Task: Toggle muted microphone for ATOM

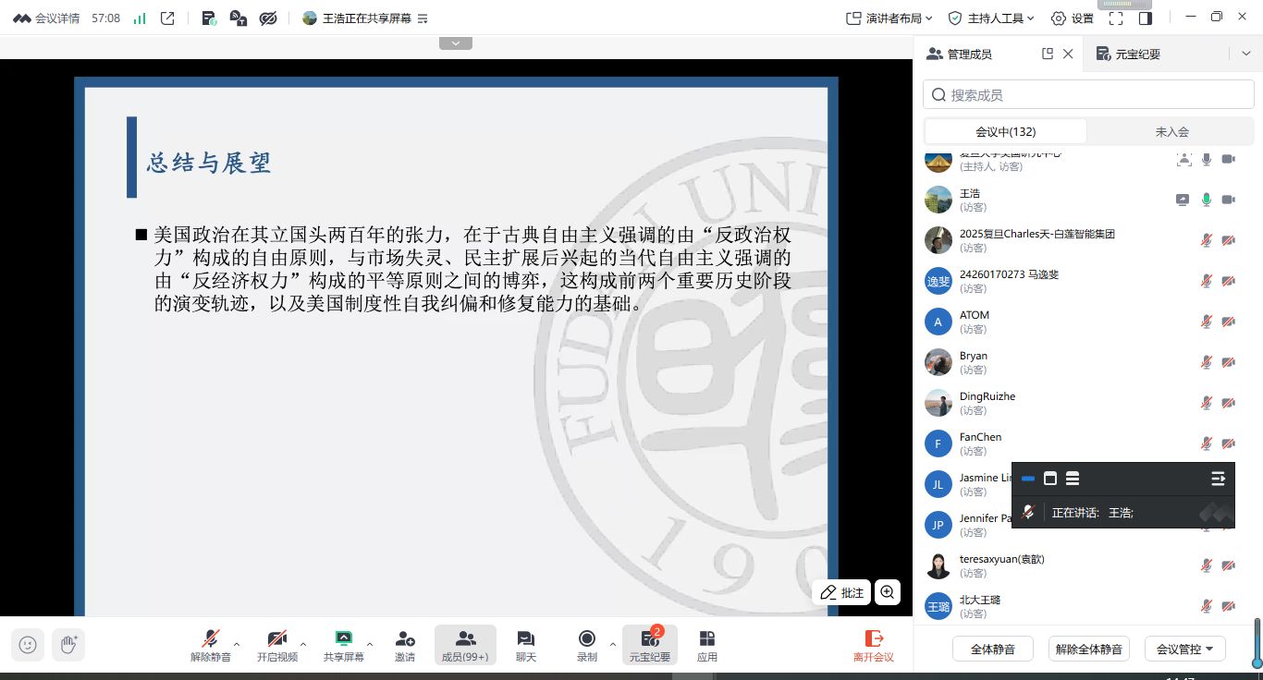Action: click(x=1206, y=322)
